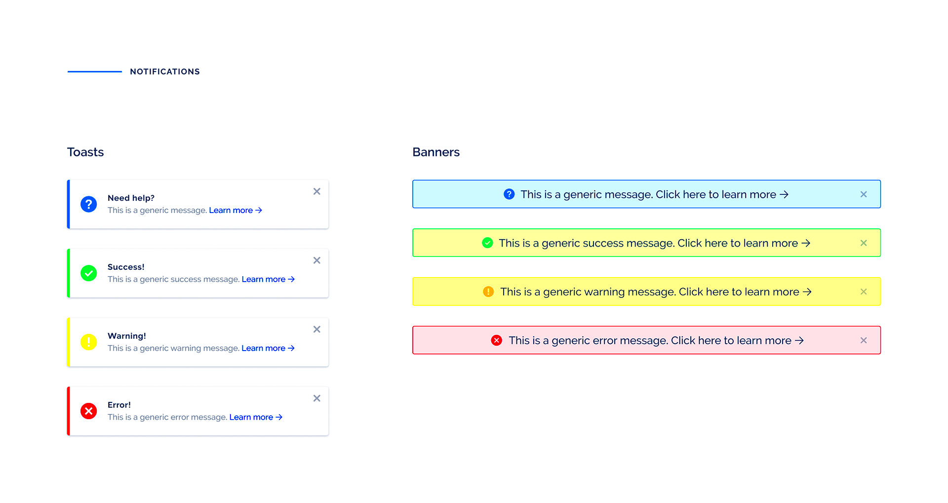
Task: Click the 'Warning!' toast title
Action: pyautogui.click(x=127, y=336)
